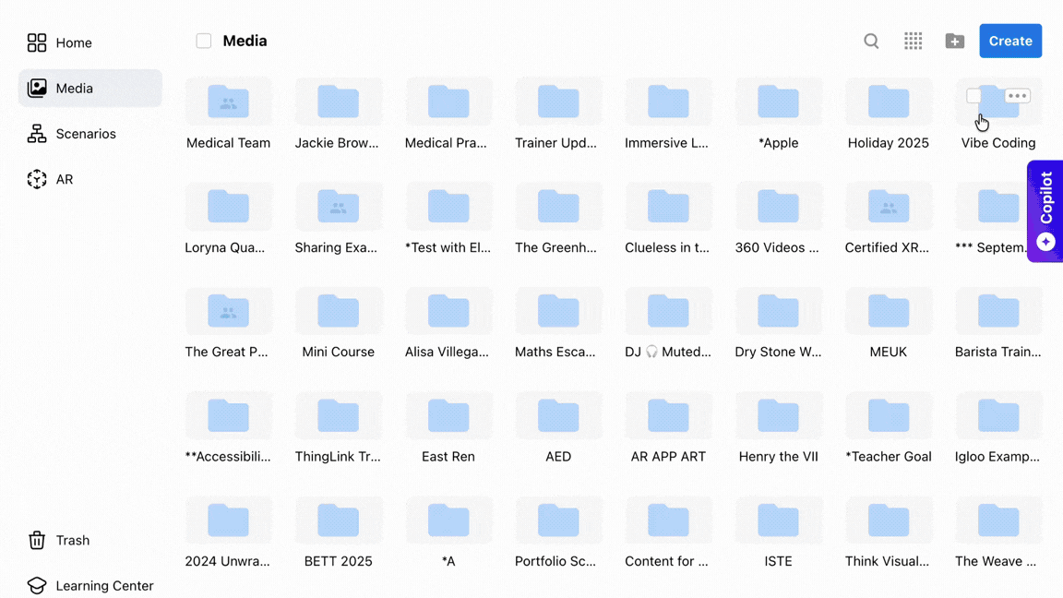Select Media in the sidebar
The height and width of the screenshot is (598, 1063).
click(x=90, y=89)
